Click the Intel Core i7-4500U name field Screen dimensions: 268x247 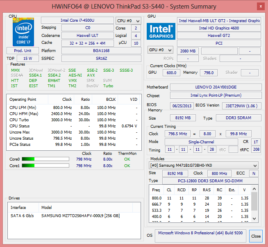pyautogui.click(x=77, y=20)
